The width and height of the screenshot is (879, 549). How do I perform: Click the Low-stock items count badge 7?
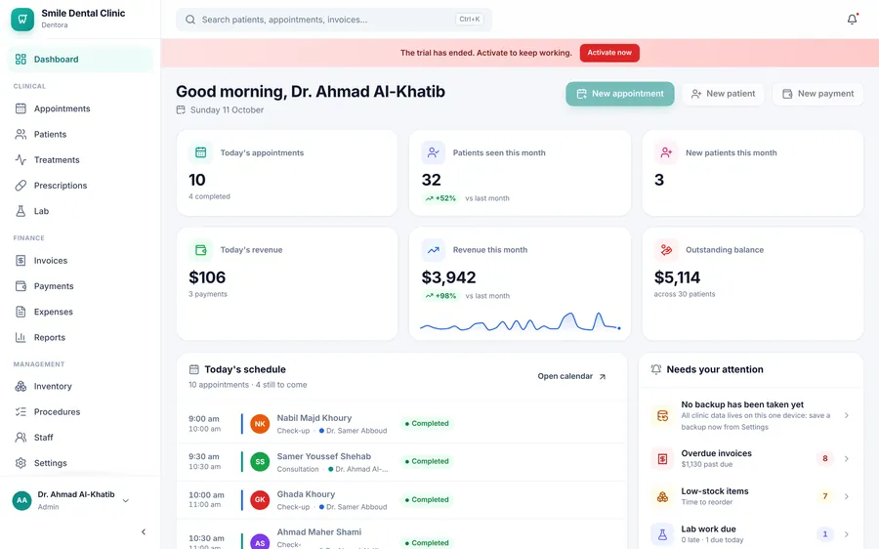[x=824, y=496]
